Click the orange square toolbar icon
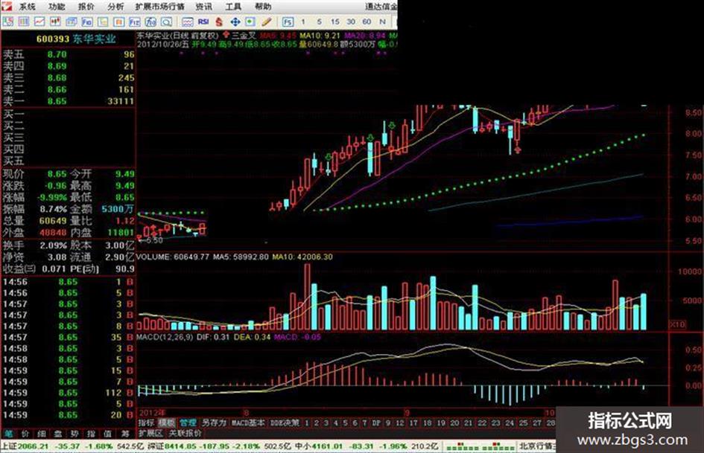Image resolution: width=704 pixels, height=453 pixels. tap(119, 21)
